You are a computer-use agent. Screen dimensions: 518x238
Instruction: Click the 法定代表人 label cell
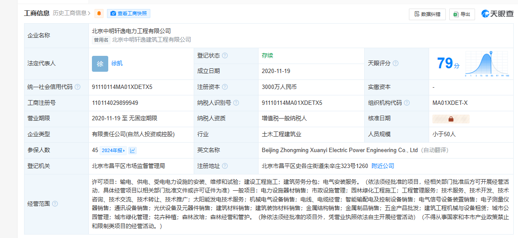[56, 64]
